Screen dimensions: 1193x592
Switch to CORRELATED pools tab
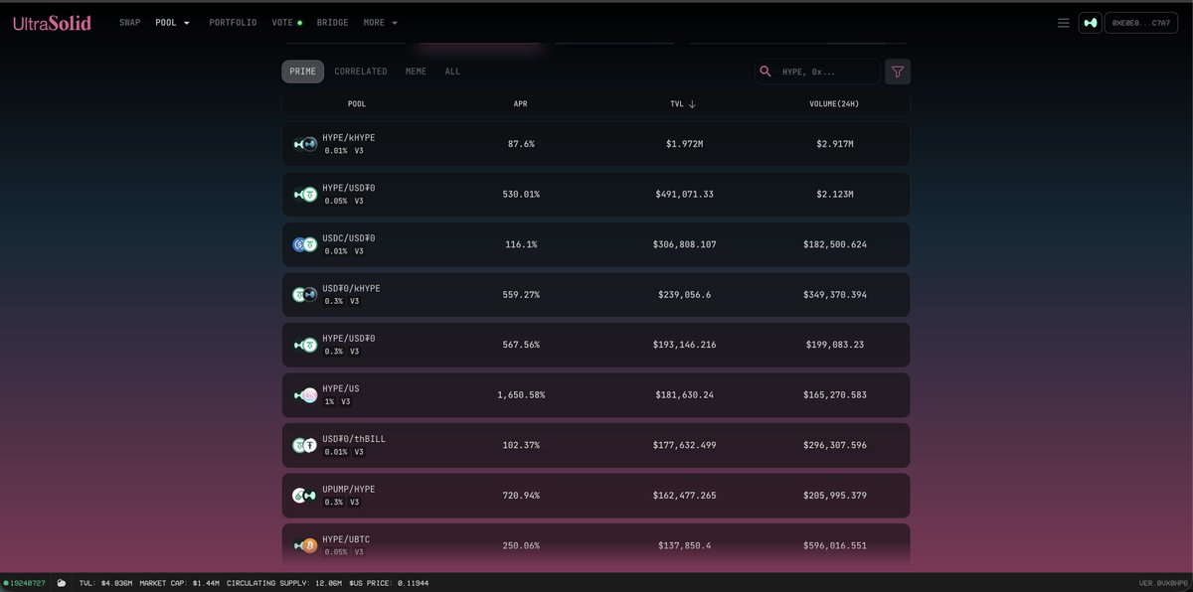[x=361, y=72]
